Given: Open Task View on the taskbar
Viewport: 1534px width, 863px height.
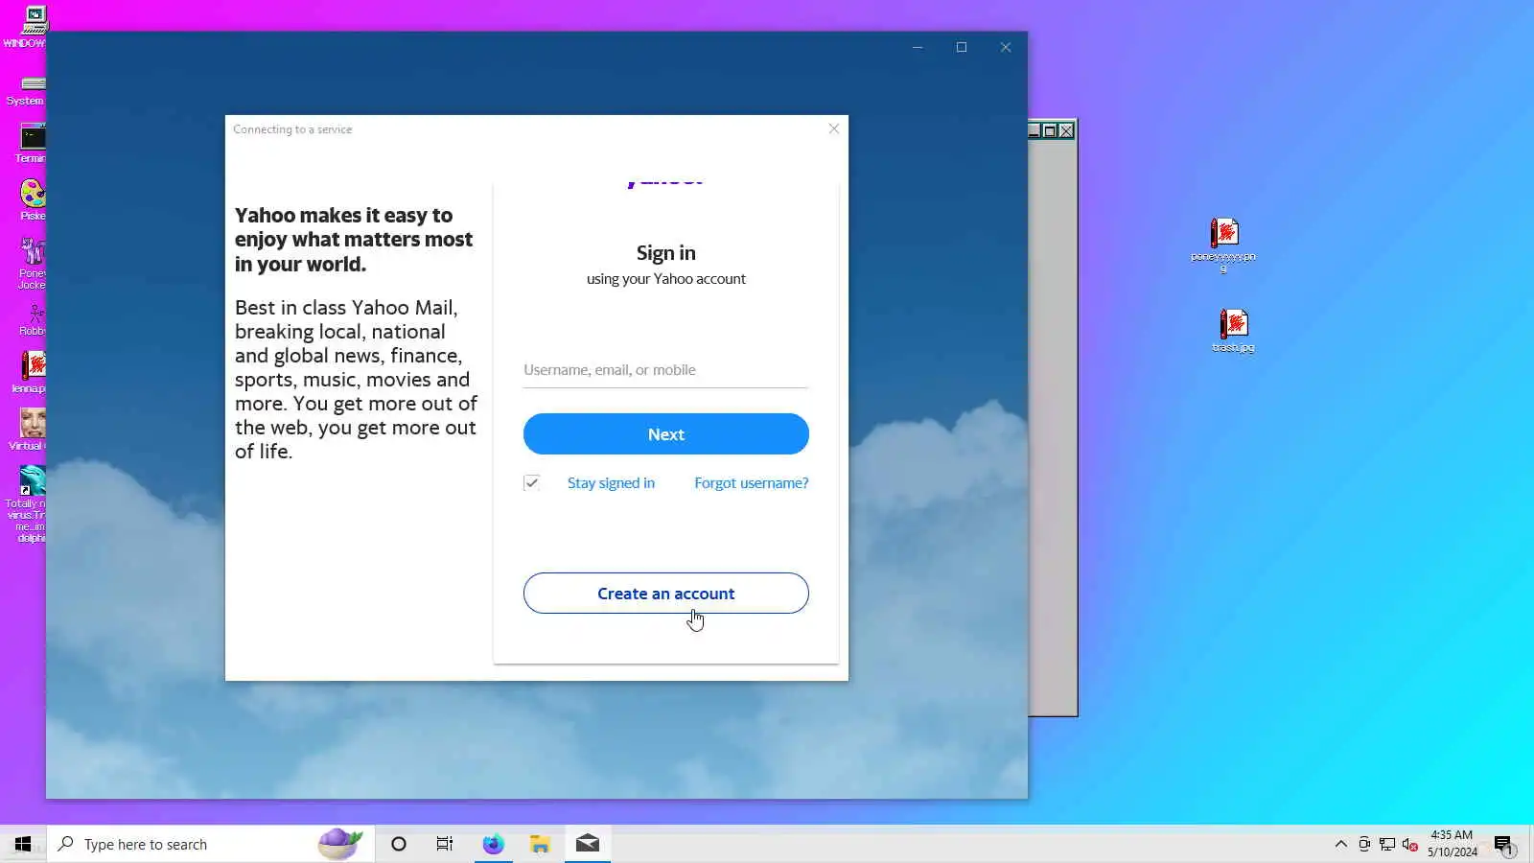Looking at the screenshot, I should tap(445, 844).
